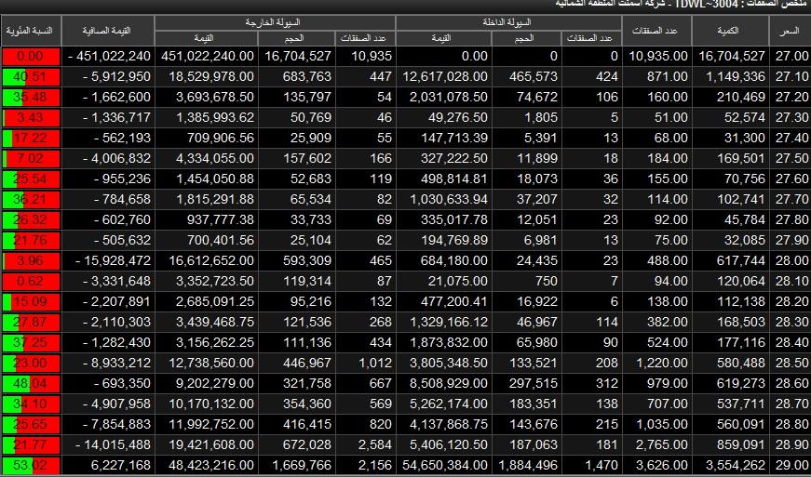Click net value cell 6,227,168
Viewport: 811px width, 477px height.
coord(108,465)
